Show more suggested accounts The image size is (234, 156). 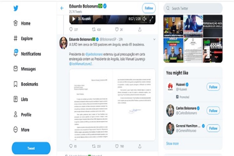tap(172, 144)
